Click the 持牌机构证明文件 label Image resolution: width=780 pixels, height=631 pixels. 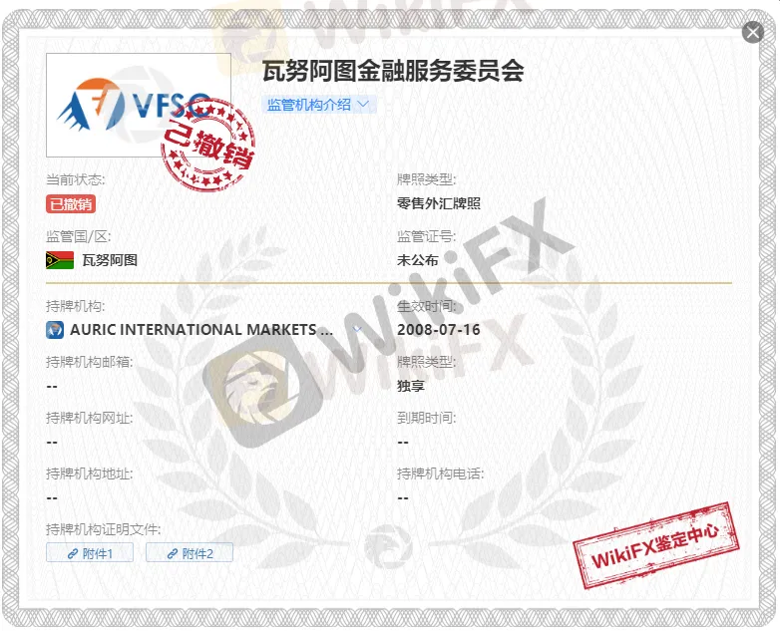(103, 529)
